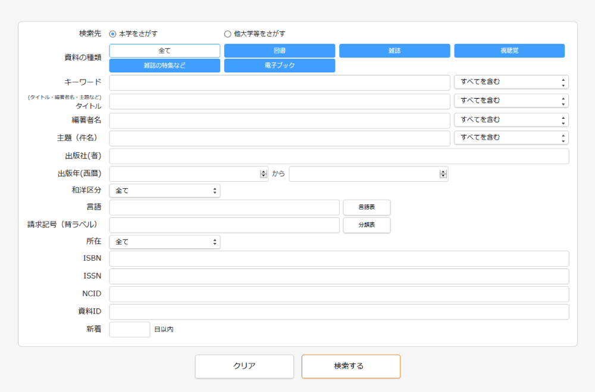This screenshot has height=392, width=595.
Task: Open the 和洋区分 dropdown
Action: (x=164, y=191)
